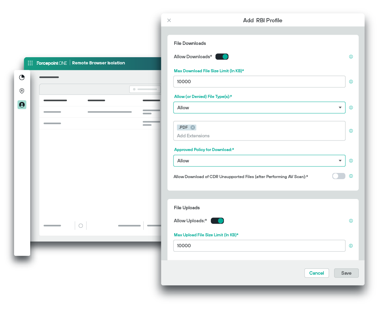Expand the Allow (or Denied) File Type(s) dropdown
The image size is (379, 312).
pos(259,108)
